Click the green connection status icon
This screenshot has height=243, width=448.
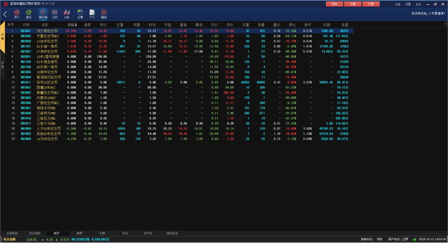tap(414, 239)
